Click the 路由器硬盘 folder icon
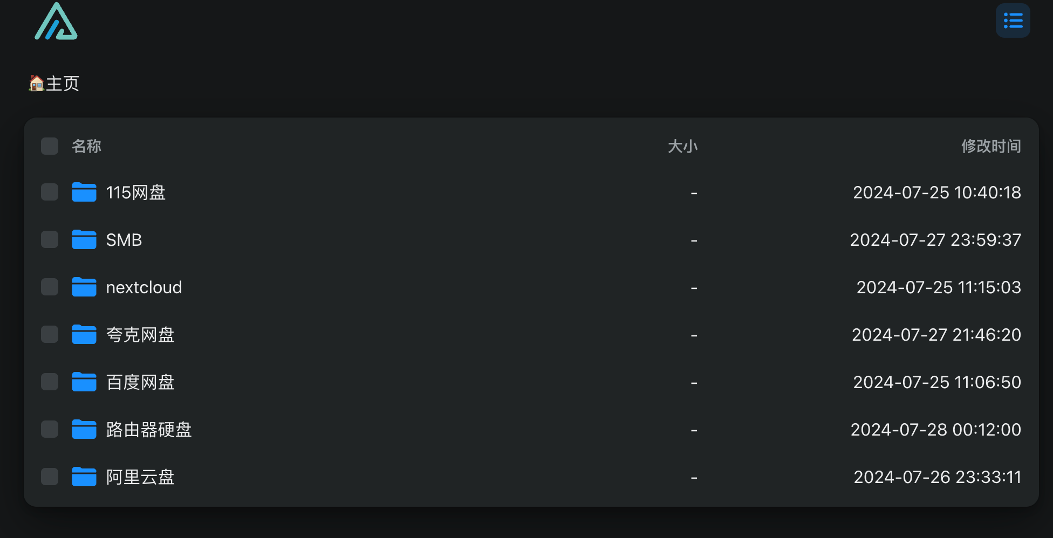1053x538 pixels. [x=84, y=429]
